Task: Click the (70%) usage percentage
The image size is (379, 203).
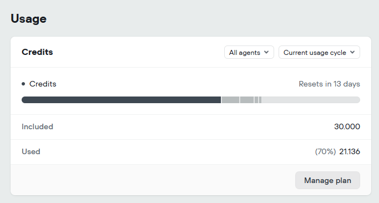Action: tap(325, 151)
